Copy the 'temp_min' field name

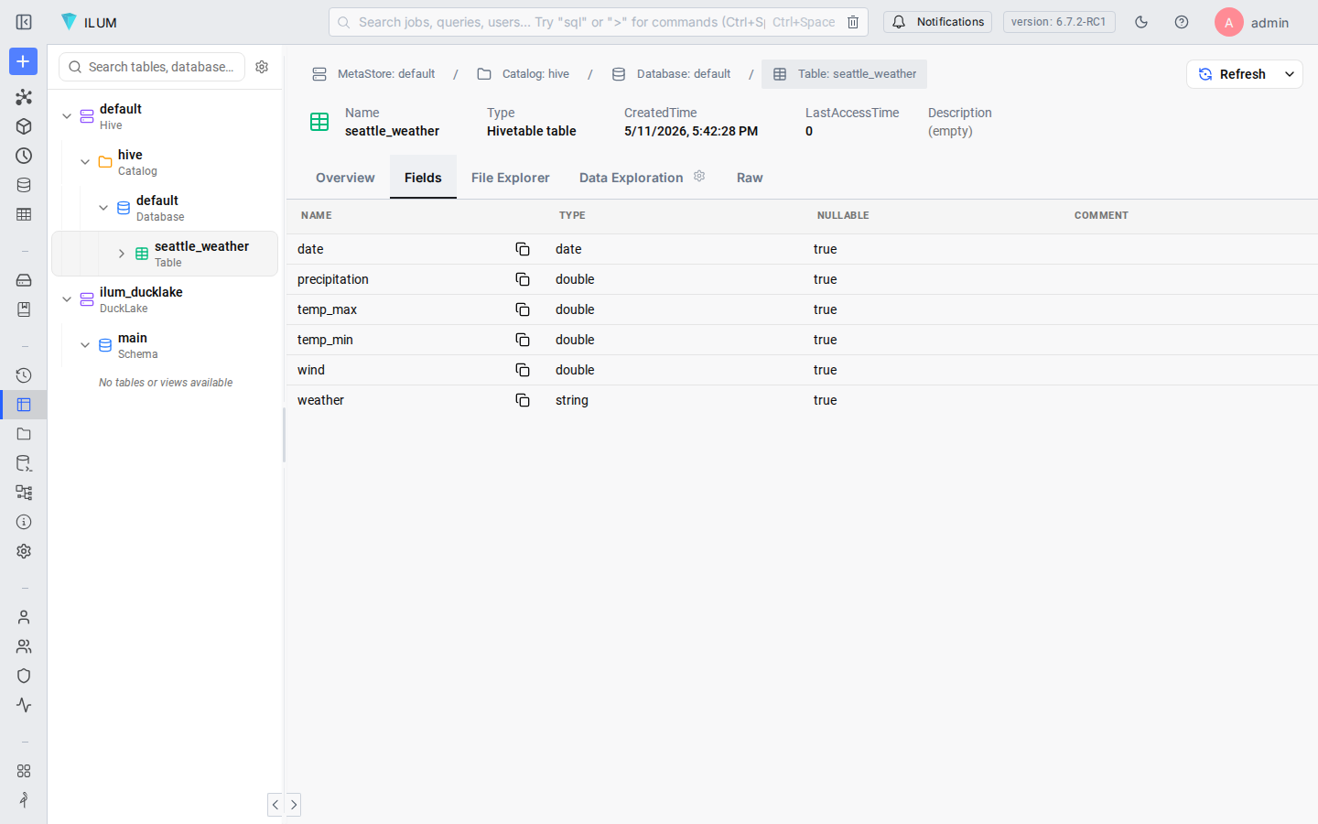523,340
